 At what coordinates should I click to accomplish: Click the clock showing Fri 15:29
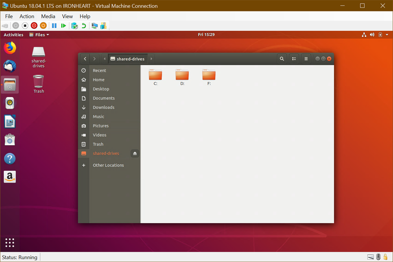[x=206, y=35]
